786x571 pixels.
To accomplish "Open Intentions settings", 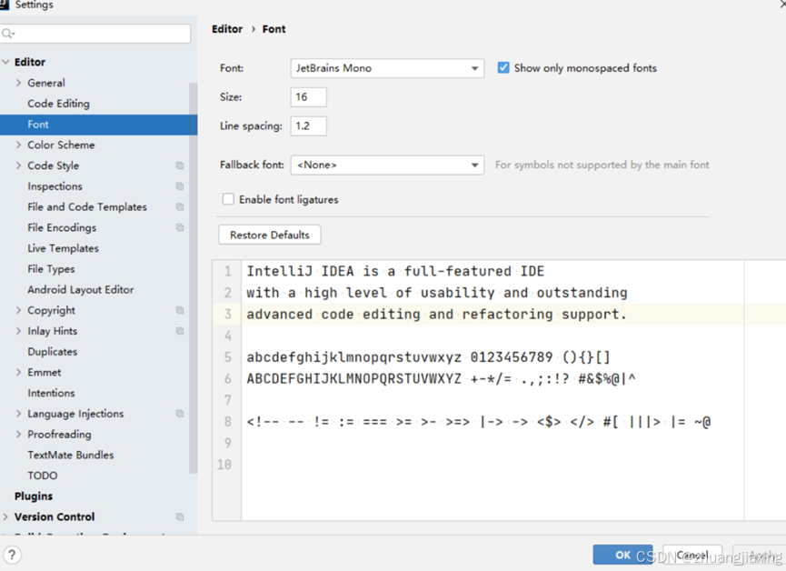I will click(x=51, y=393).
